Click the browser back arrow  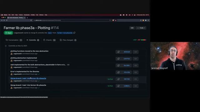2,20
